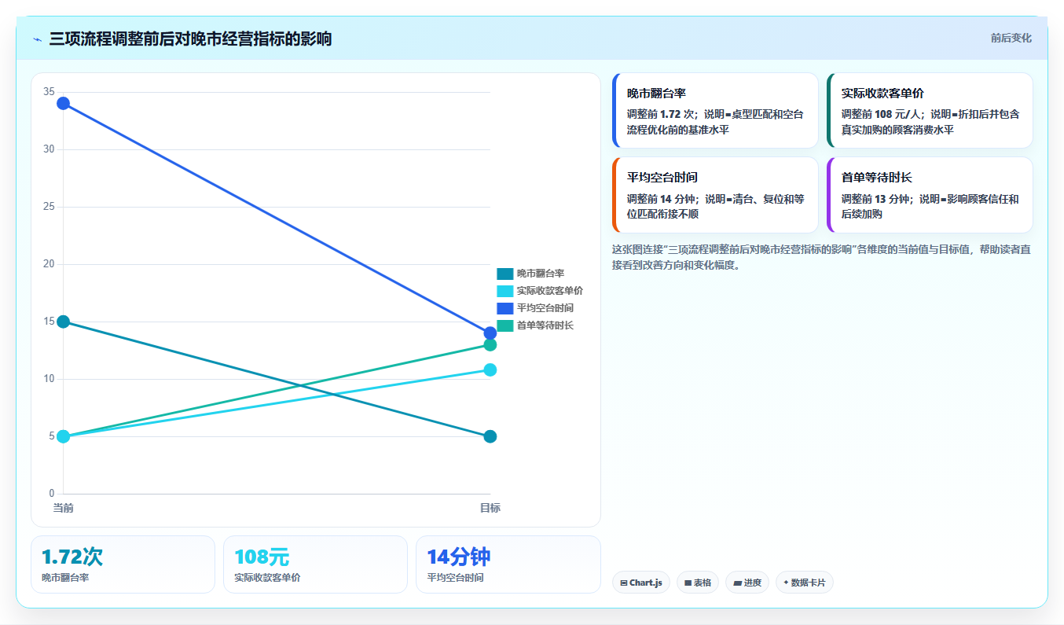Click the 首单等待时长 point at 目标 (13)
Viewport: 1064px width, 625px height.
[x=490, y=344]
